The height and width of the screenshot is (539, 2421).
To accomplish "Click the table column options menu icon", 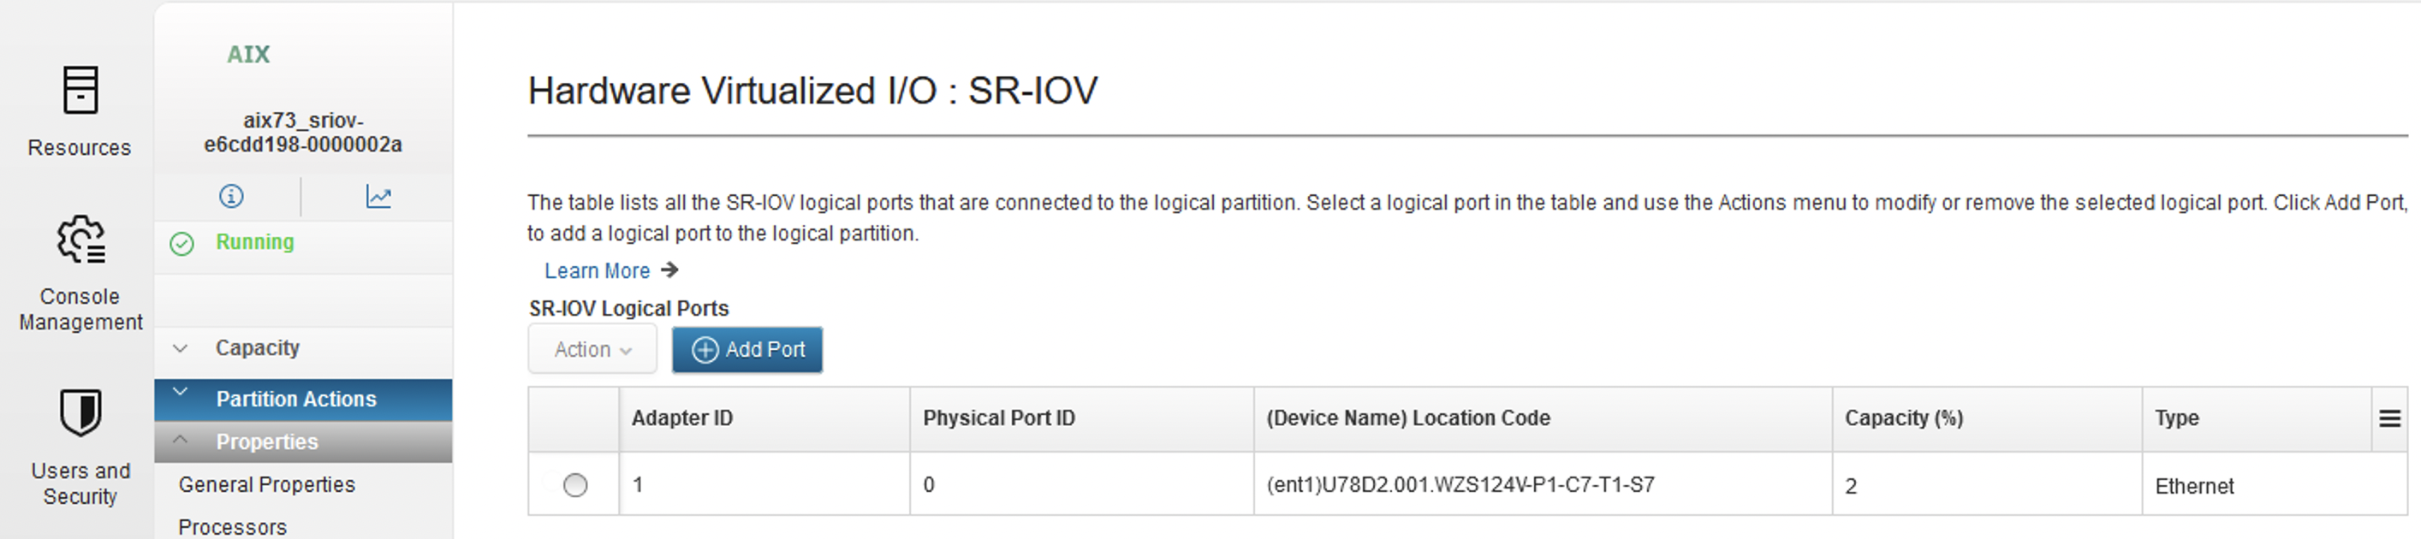I will pyautogui.click(x=2389, y=419).
